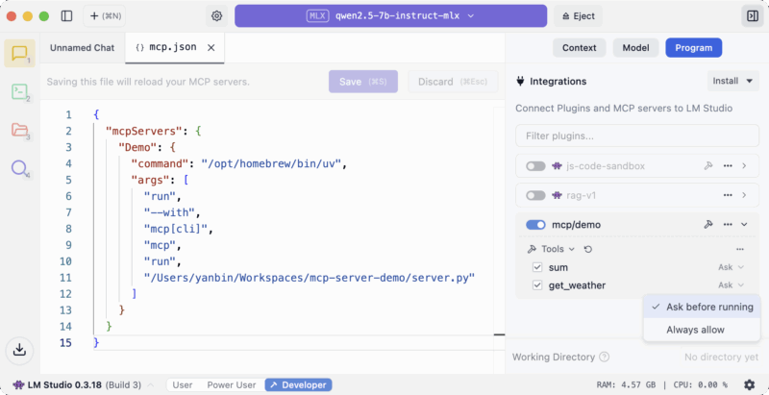Image resolution: width=769 pixels, height=395 pixels.
Task: Click the settings gear next to model selector
Action: [x=216, y=16]
